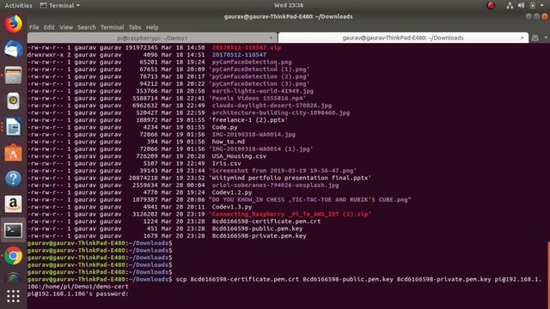Select the gaurav ThinkPad ~/Downloads tab
This screenshot has height=309, width=550.
[403, 38]
